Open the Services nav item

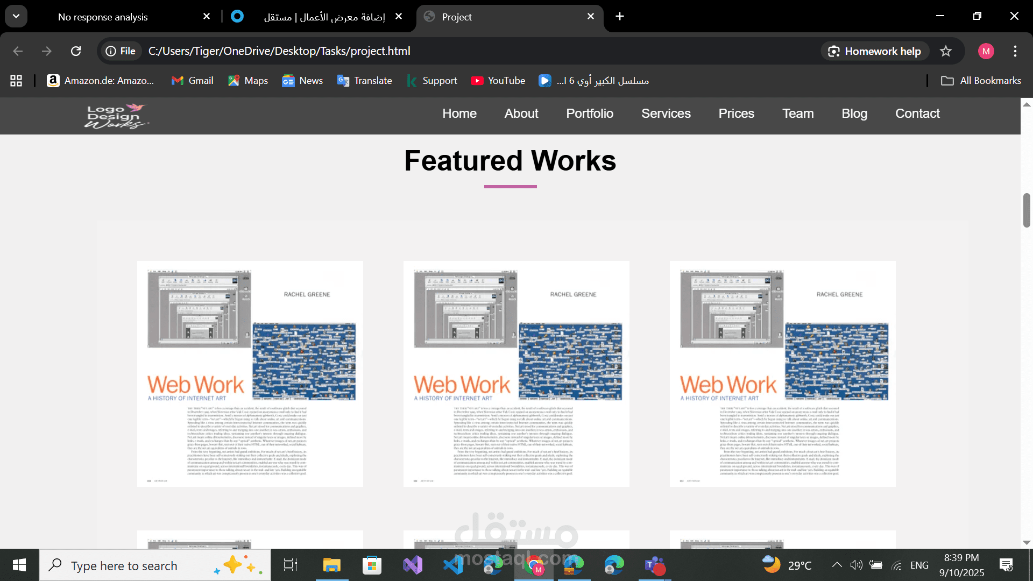[x=666, y=114]
